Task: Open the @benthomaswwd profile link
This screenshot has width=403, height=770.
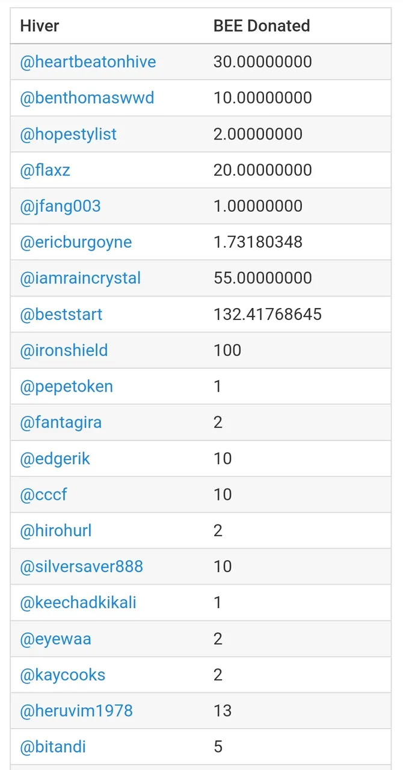Action: (x=87, y=98)
